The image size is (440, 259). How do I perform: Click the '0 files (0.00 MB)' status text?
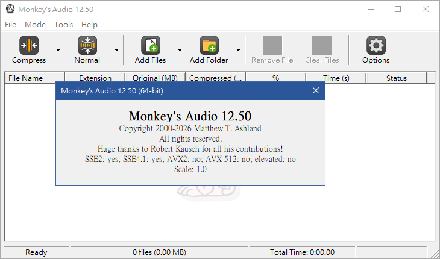coord(159,252)
